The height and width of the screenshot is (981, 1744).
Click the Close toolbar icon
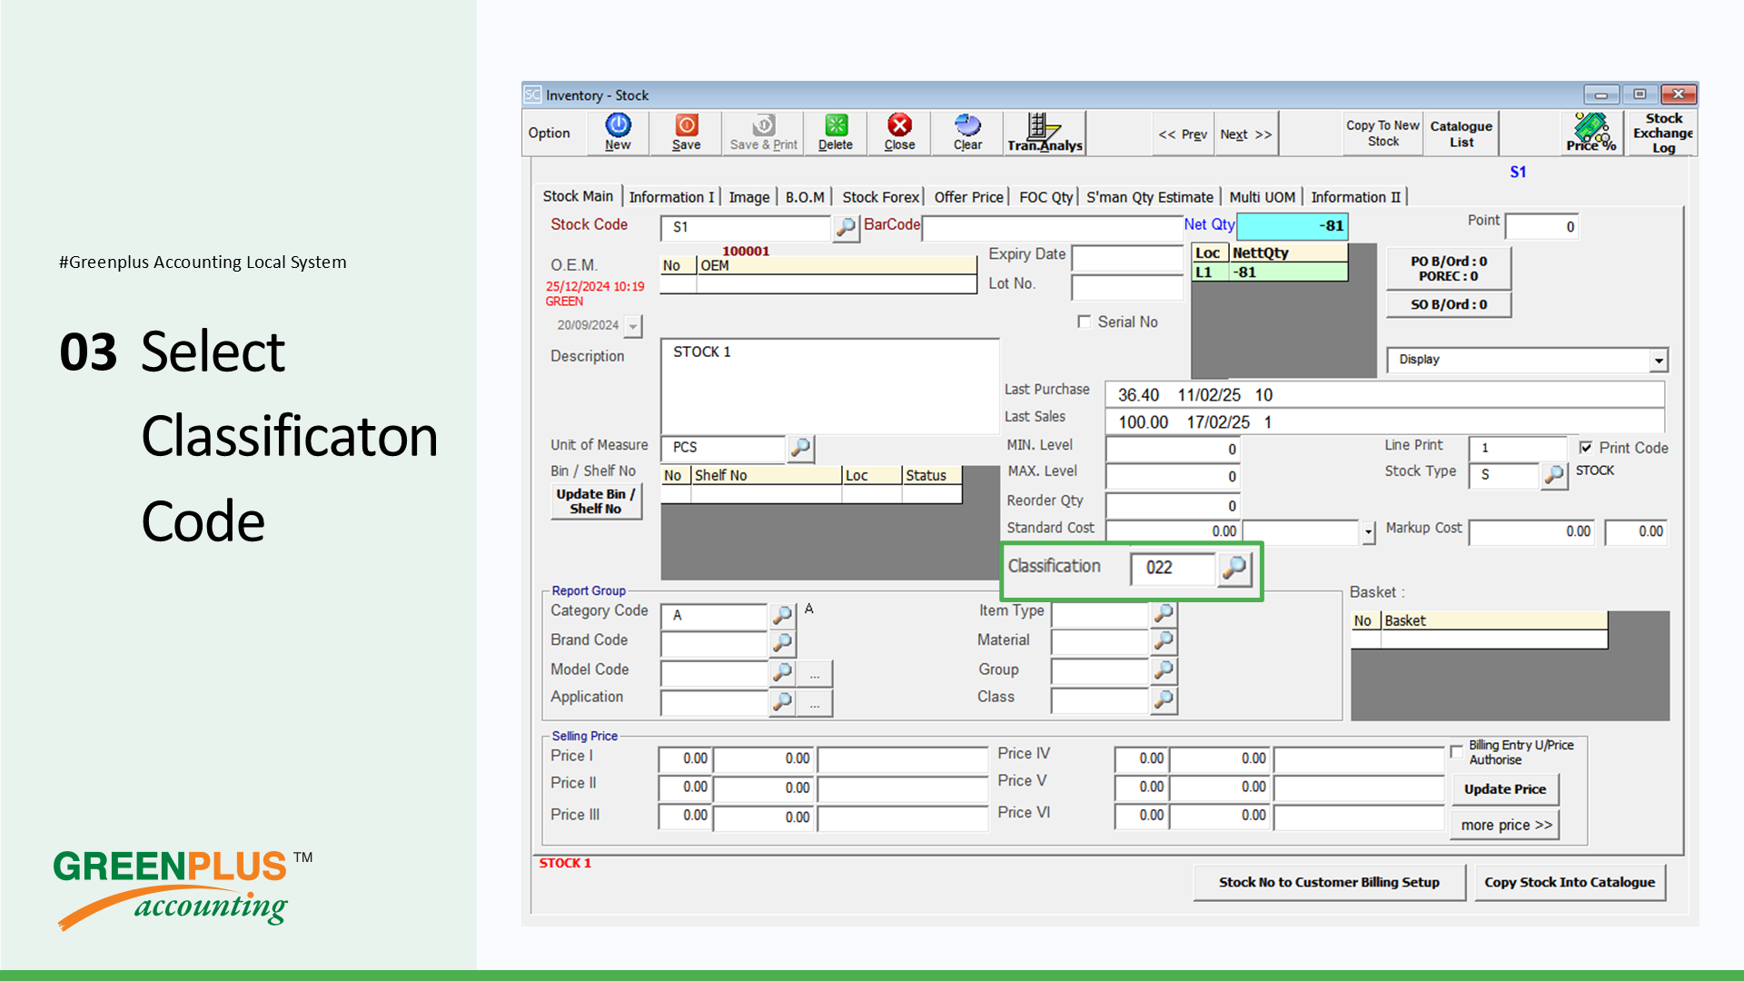point(899,133)
